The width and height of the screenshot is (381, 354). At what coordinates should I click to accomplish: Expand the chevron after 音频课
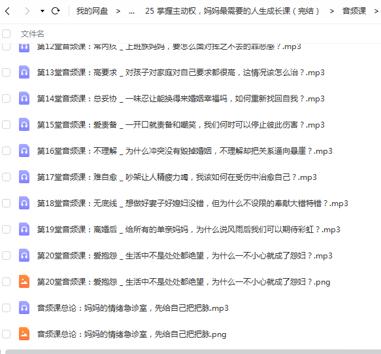tap(376, 11)
